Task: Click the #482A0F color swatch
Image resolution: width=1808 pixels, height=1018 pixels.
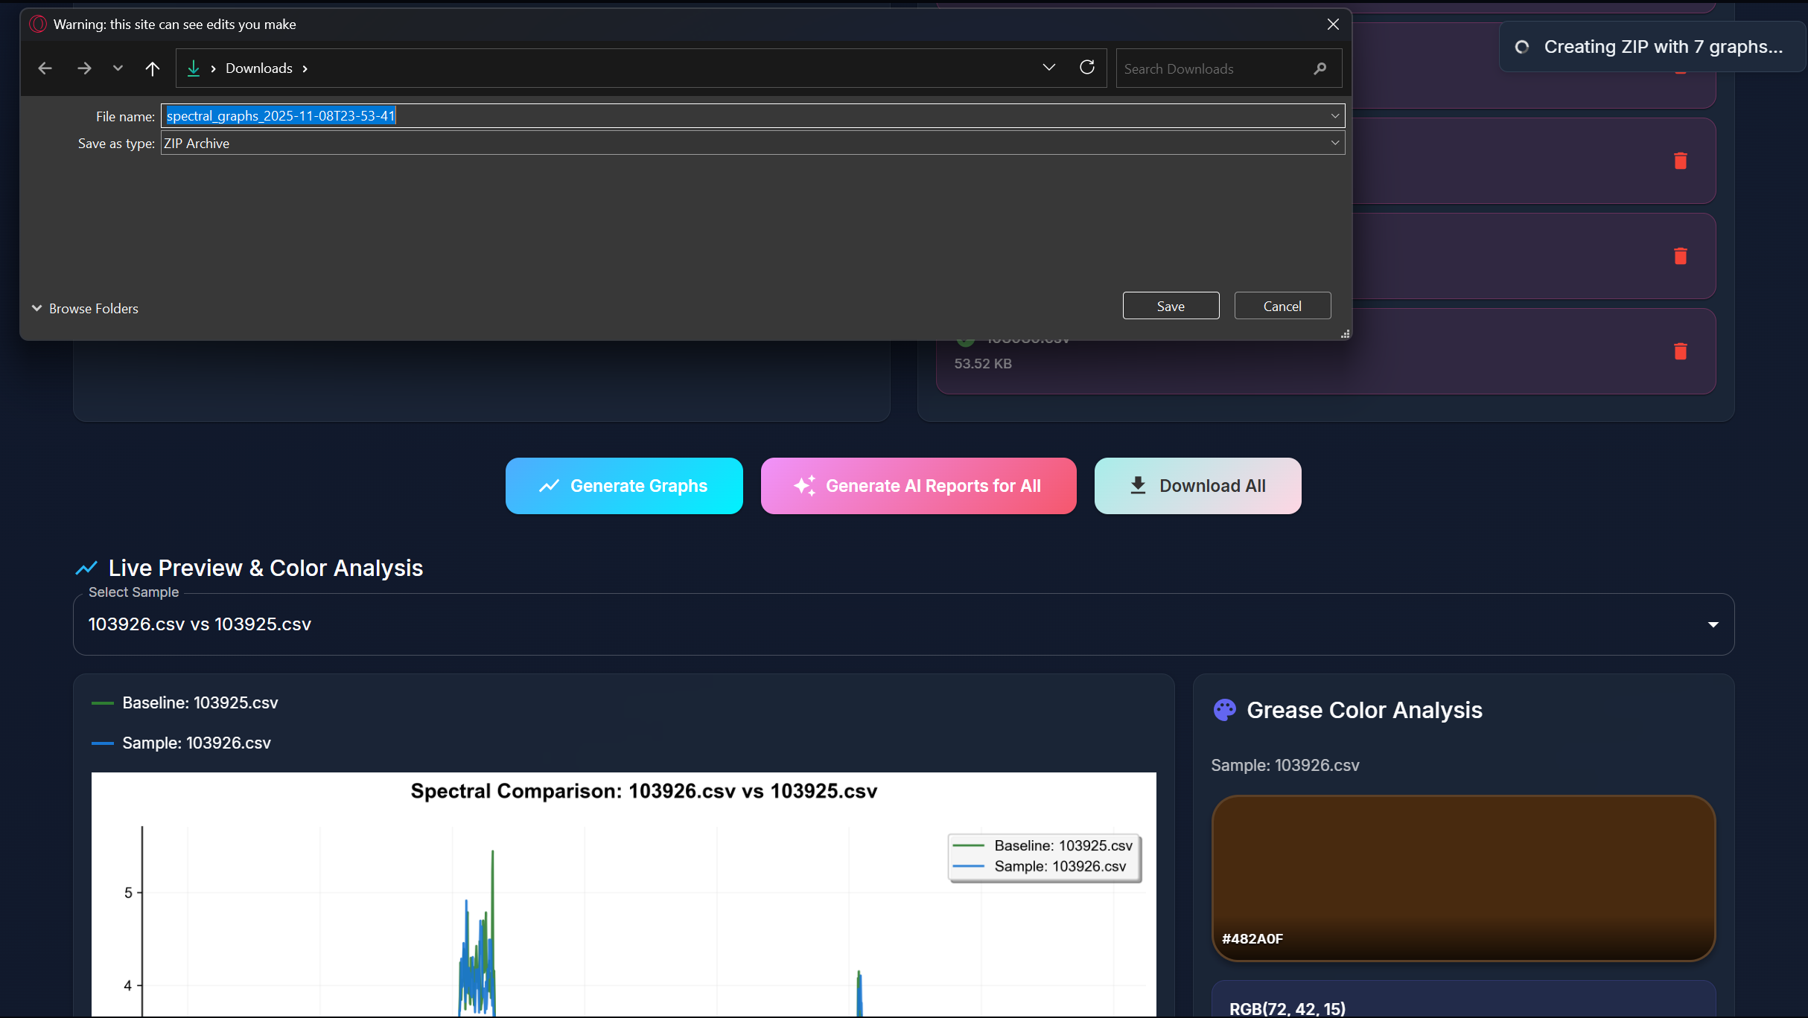Action: click(1463, 877)
